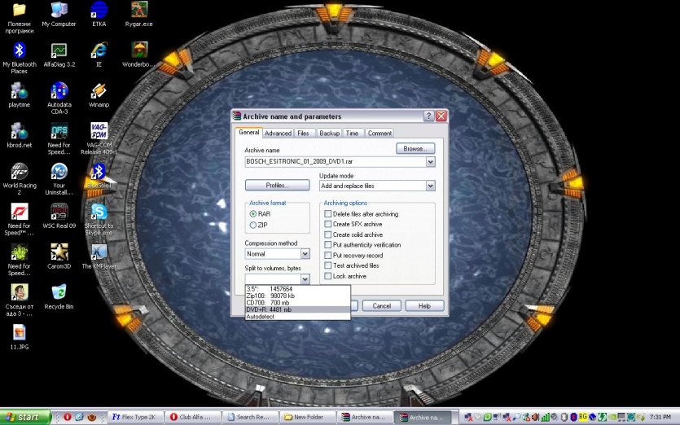The image size is (680, 425).
Task: Toggle the Lock archive checkbox
Action: coord(328,276)
